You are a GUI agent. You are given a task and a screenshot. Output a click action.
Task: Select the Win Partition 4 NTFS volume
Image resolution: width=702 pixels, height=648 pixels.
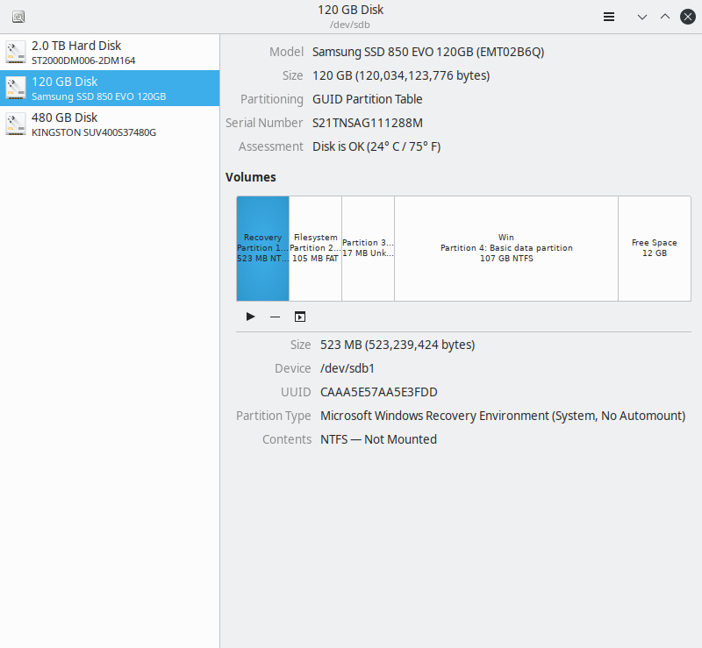pos(506,248)
